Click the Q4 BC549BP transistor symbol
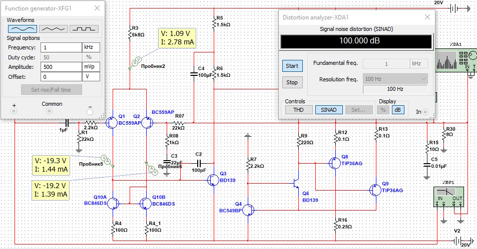The width and height of the screenshot is (477, 249). (248, 210)
